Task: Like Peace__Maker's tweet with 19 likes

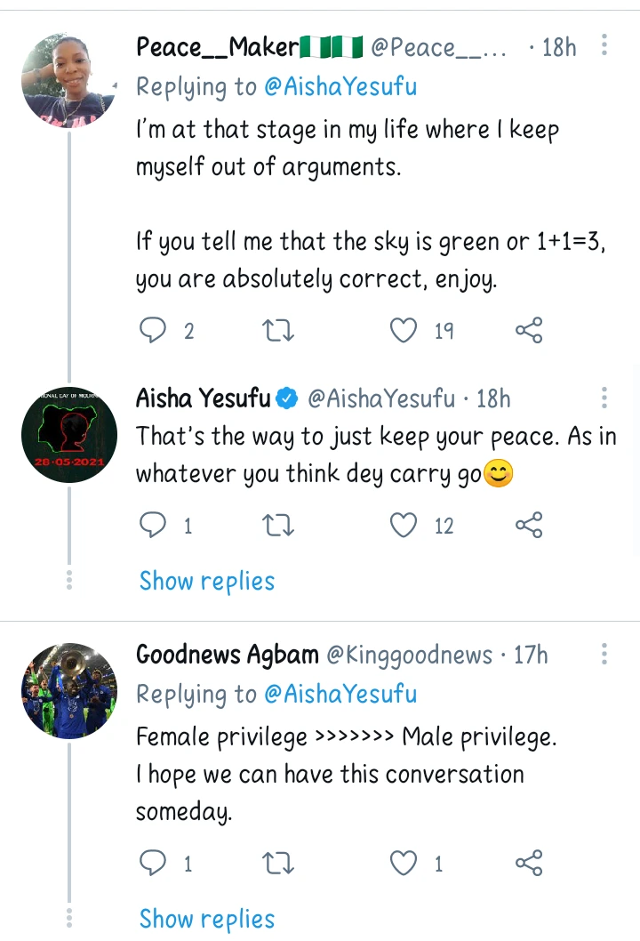Action: (403, 330)
